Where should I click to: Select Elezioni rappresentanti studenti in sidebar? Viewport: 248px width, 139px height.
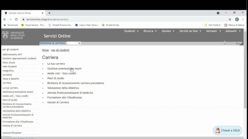tap(19, 58)
